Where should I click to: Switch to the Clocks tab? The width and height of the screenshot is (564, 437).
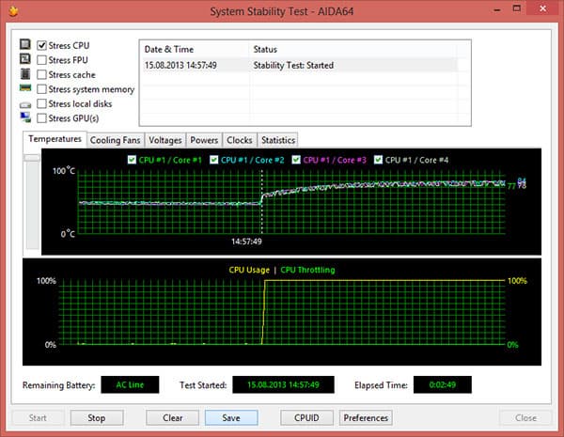point(239,140)
